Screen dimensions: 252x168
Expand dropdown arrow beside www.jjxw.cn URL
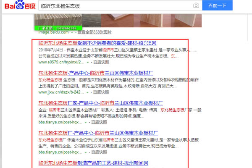click(87, 92)
